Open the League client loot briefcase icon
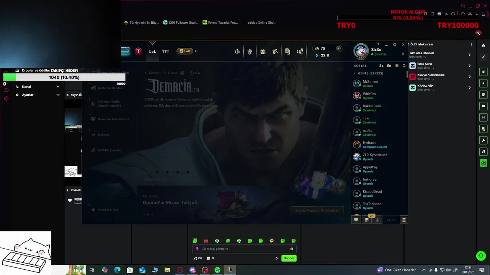 click(263, 51)
